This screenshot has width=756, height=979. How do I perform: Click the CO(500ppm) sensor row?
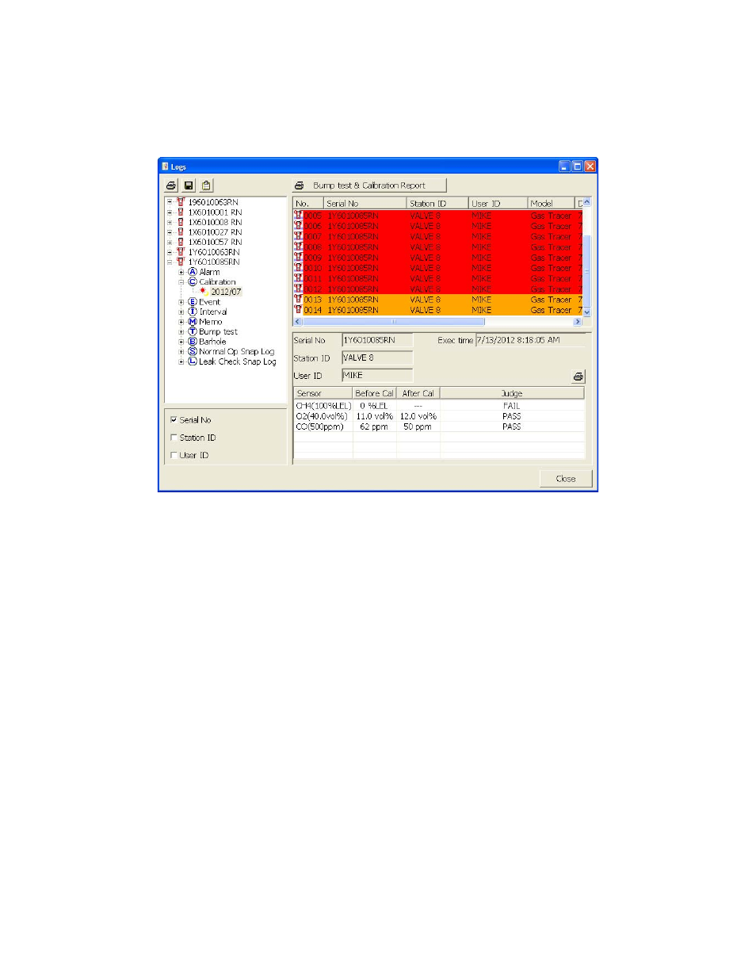point(439,426)
